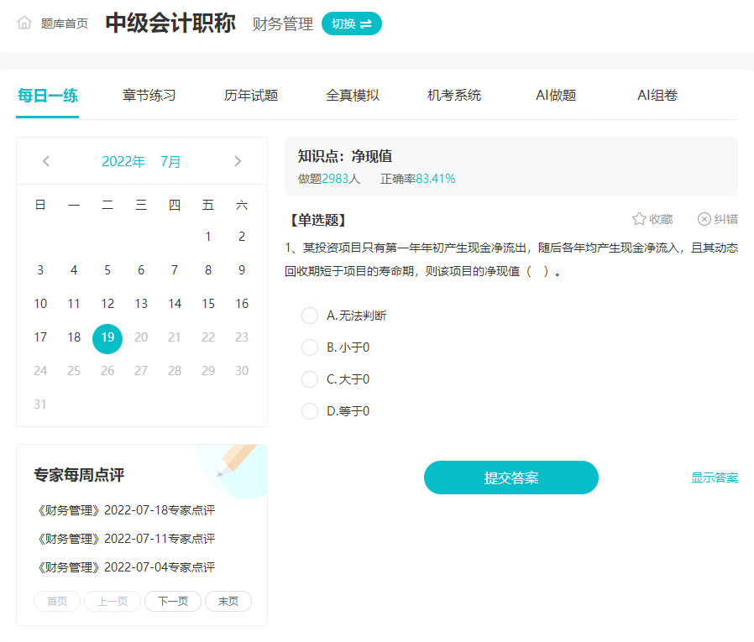
Task: Expand calendar to 2022年 year selector
Action: pyautogui.click(x=123, y=161)
